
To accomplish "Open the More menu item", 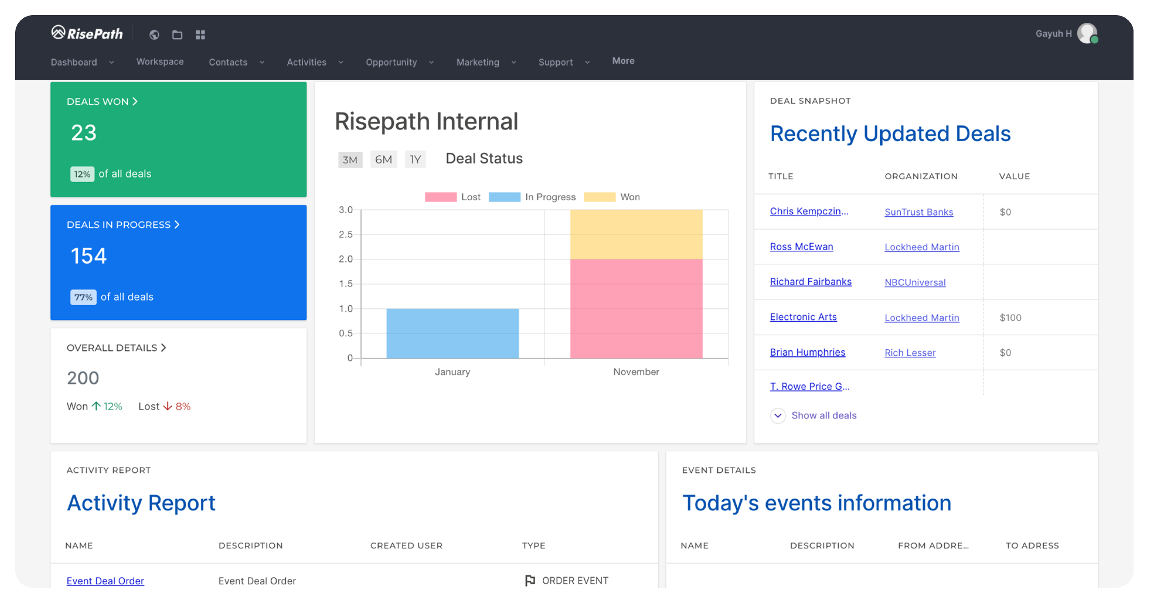I will click(x=623, y=61).
